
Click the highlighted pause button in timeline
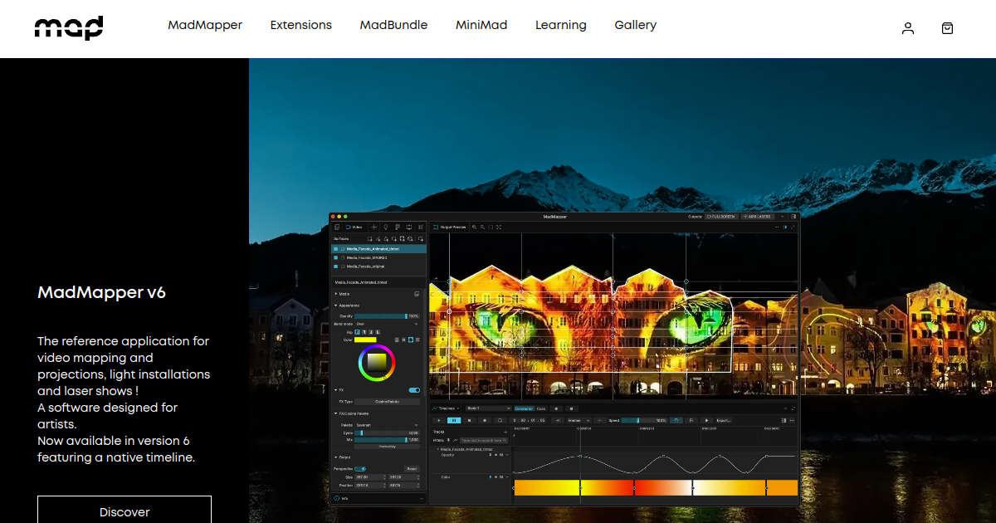click(454, 420)
